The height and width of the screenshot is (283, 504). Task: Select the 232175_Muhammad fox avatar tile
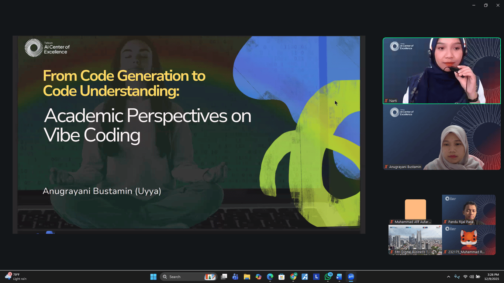(x=469, y=240)
